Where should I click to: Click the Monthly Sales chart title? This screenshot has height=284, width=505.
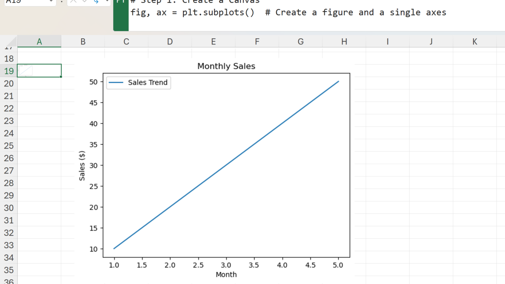[x=226, y=66]
